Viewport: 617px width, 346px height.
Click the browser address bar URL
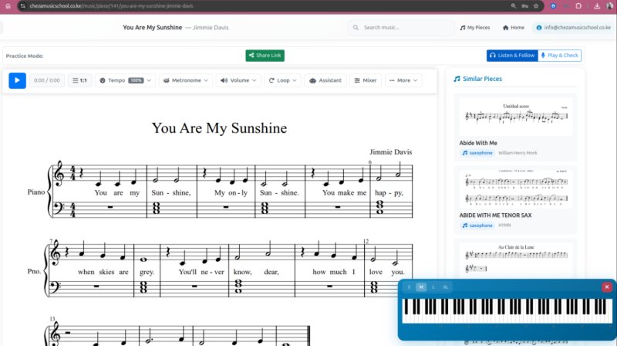111,6
